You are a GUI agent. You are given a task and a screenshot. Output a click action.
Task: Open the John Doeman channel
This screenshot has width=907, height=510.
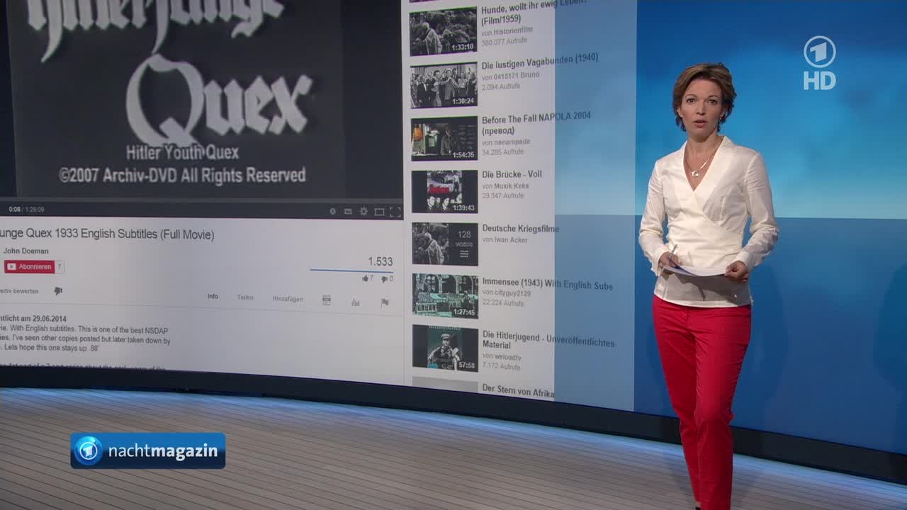[x=26, y=251]
